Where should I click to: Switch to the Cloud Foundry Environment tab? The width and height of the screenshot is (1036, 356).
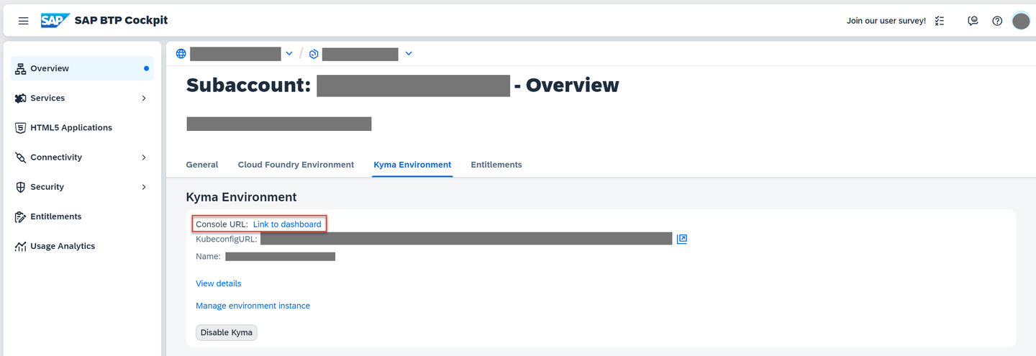(296, 165)
